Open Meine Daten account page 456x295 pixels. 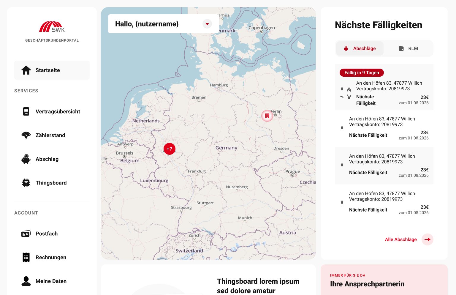click(52, 281)
